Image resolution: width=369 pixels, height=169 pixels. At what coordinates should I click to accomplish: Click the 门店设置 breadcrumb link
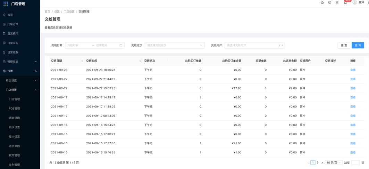click(x=69, y=11)
